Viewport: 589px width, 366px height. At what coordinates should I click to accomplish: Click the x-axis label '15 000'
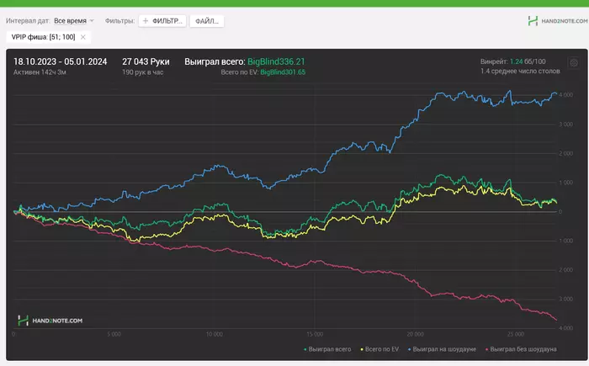tap(315, 334)
